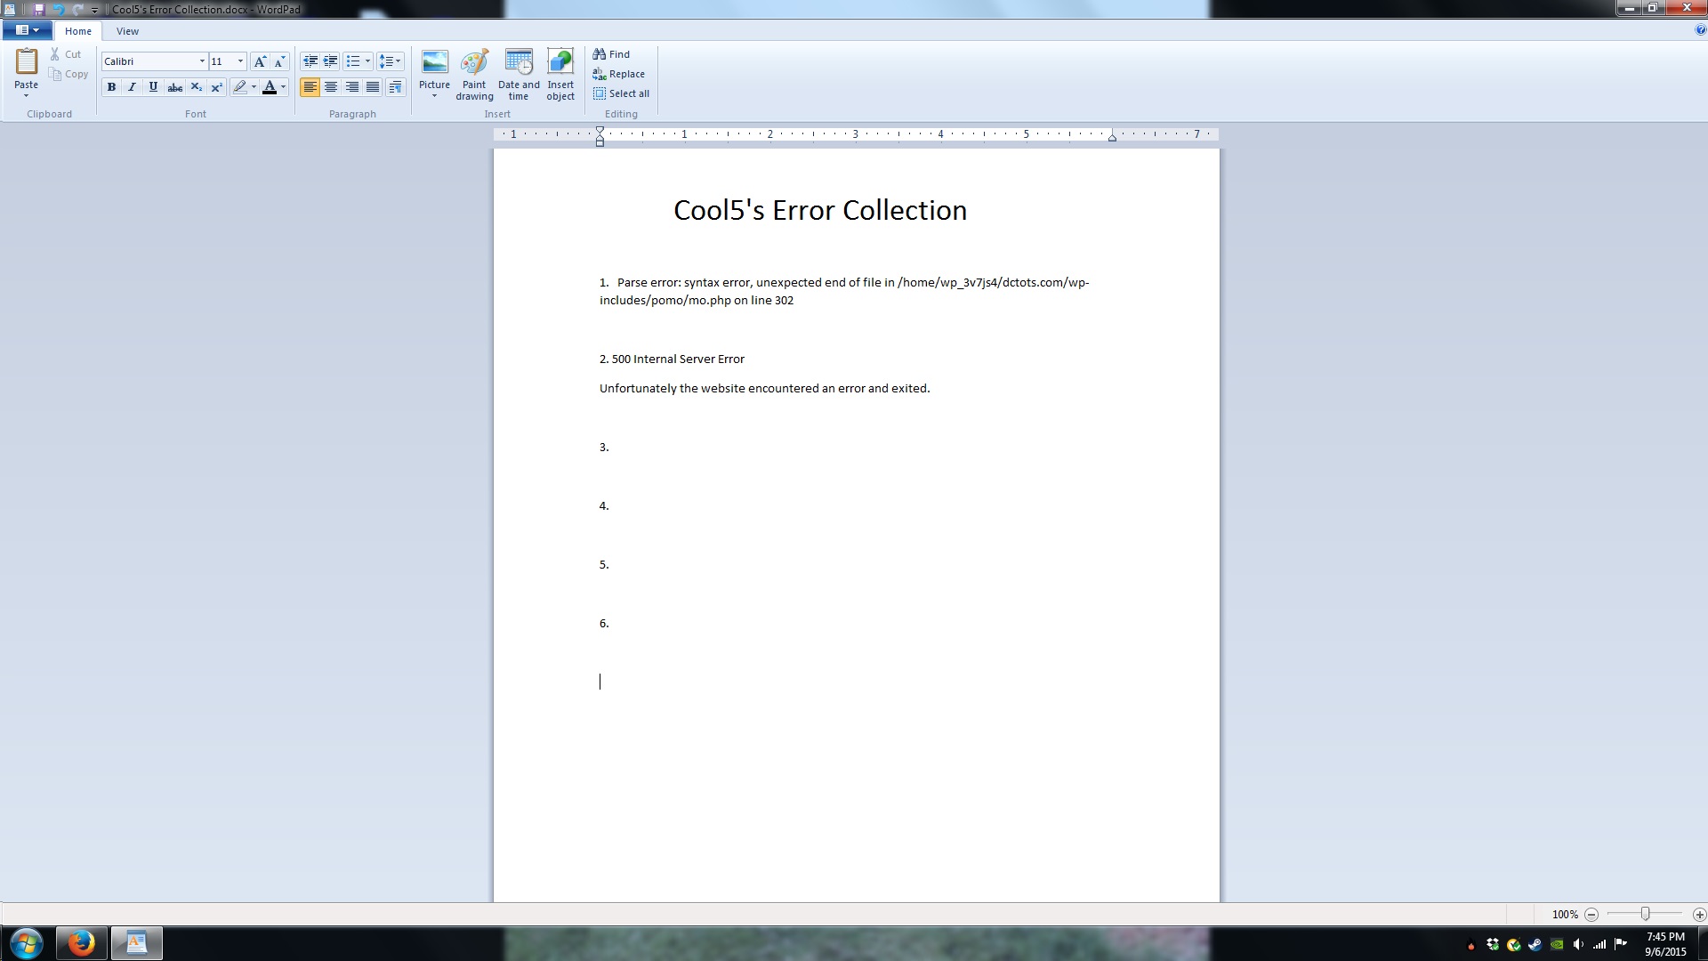The height and width of the screenshot is (961, 1708).
Task: Click the zoom slider handle
Action: [x=1645, y=914]
